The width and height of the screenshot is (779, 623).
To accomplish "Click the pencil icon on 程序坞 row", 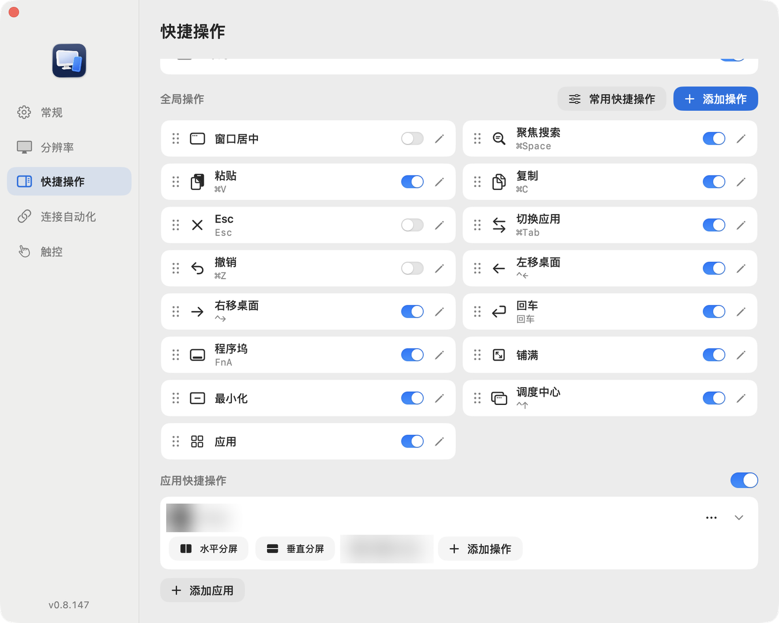I will click(x=439, y=355).
